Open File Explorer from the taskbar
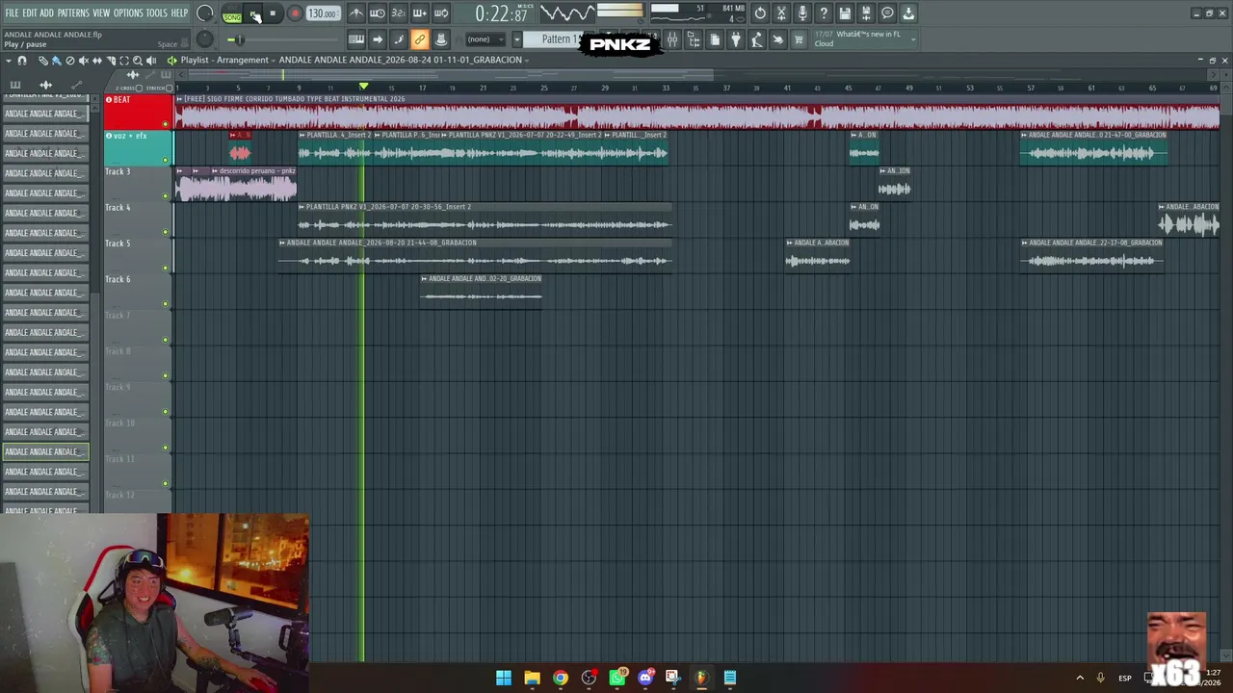Viewport: 1233px width, 693px height. pos(532,678)
